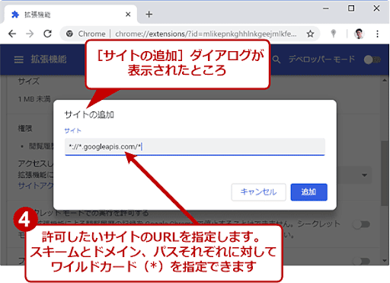390x283 pixels.
Task: Click the extensions search magnifier icon
Action: click(277, 59)
